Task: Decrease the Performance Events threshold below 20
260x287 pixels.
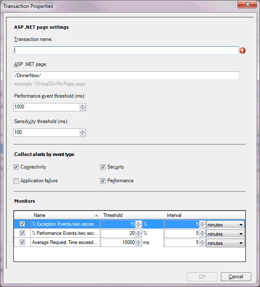Action: (139, 235)
